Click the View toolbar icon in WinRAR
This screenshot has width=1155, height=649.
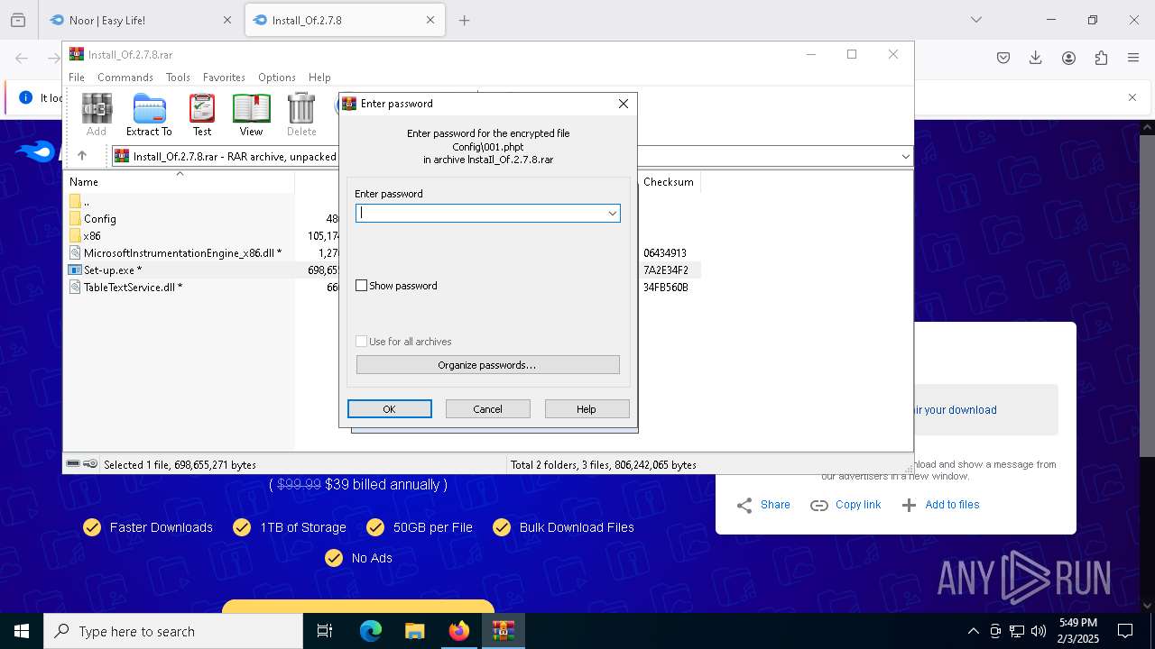coord(251,114)
